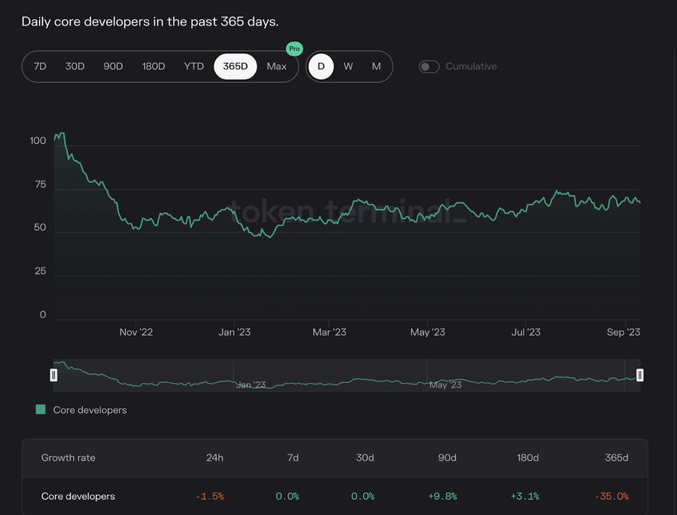Choose the Max time range
Image resolution: width=677 pixels, height=515 pixels.
pyautogui.click(x=276, y=66)
